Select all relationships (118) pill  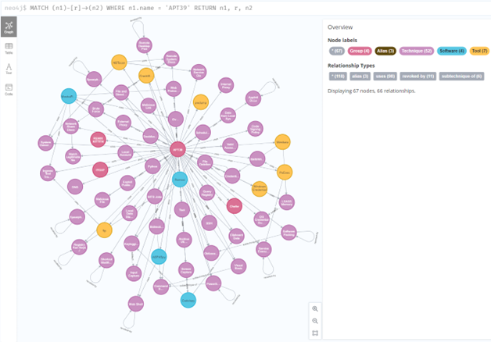[x=338, y=76]
